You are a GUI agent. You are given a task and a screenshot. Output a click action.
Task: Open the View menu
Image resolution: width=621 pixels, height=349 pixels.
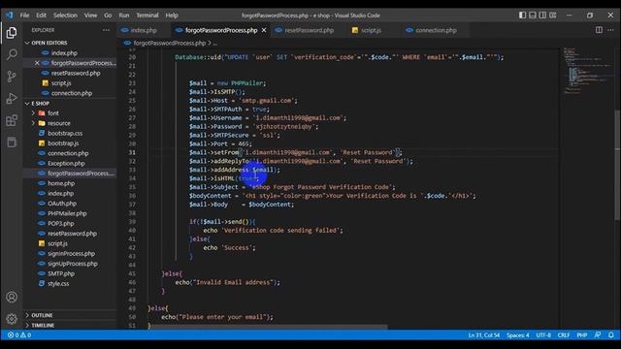[90, 16]
